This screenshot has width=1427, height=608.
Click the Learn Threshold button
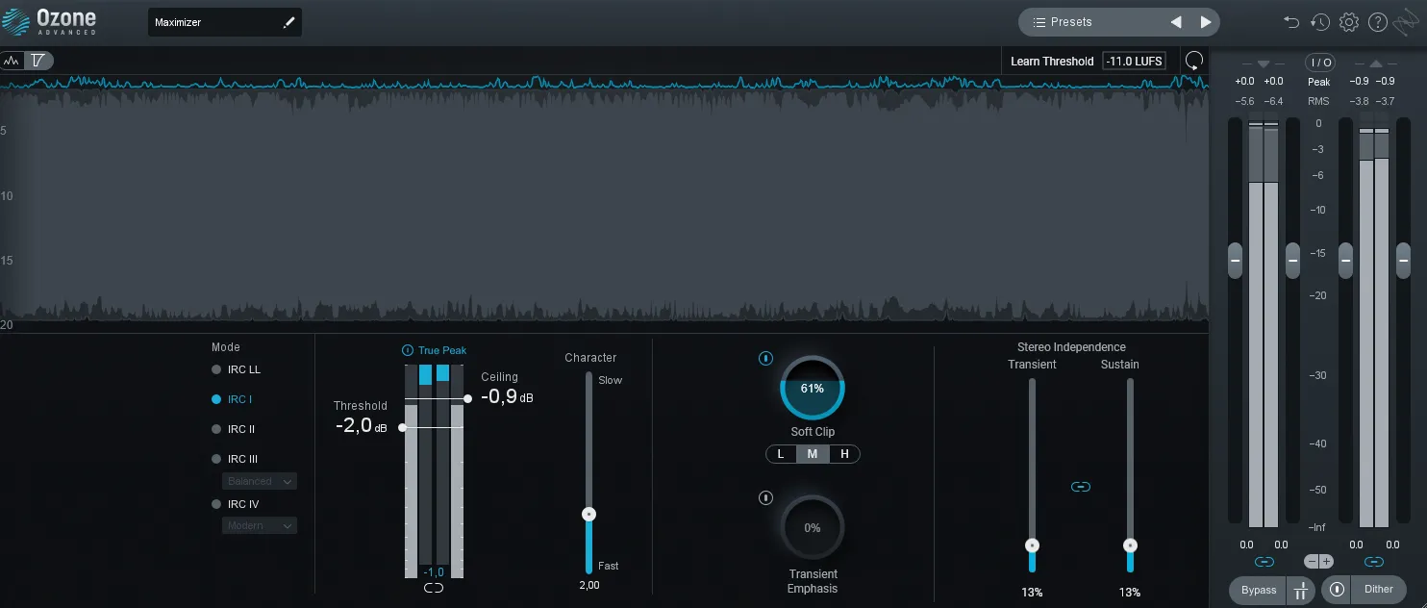coord(1052,61)
